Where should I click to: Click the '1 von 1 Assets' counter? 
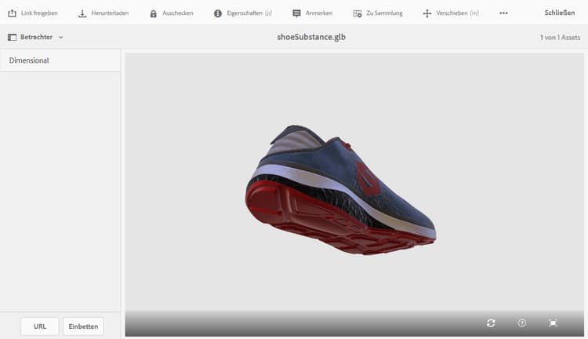point(560,38)
